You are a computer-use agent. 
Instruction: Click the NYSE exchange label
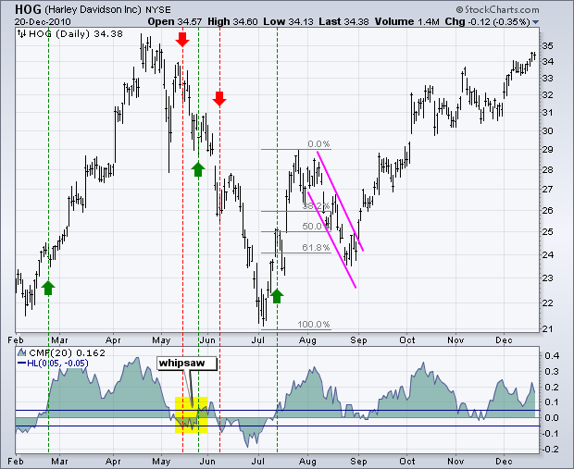click(157, 10)
